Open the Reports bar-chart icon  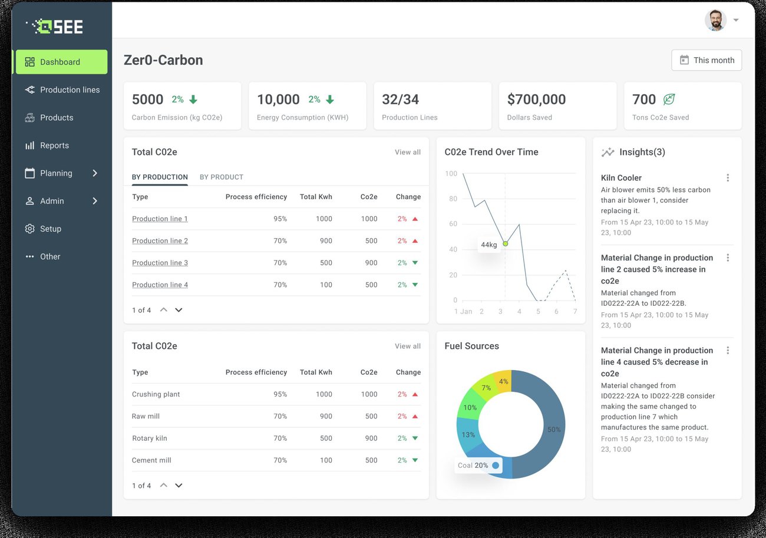(29, 145)
